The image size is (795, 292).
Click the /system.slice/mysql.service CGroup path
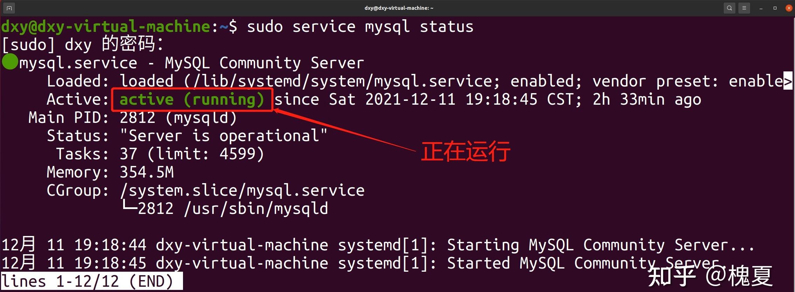(242, 190)
